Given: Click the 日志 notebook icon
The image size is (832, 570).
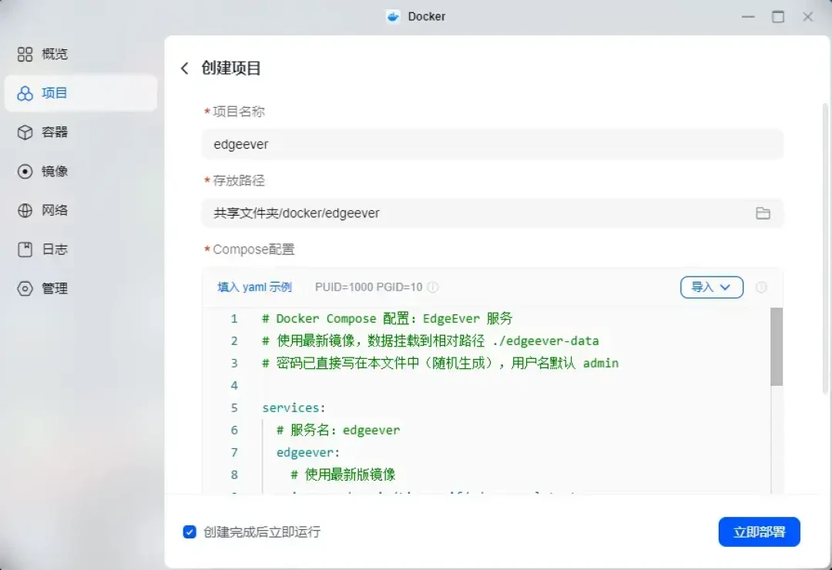Looking at the screenshot, I should coord(25,250).
